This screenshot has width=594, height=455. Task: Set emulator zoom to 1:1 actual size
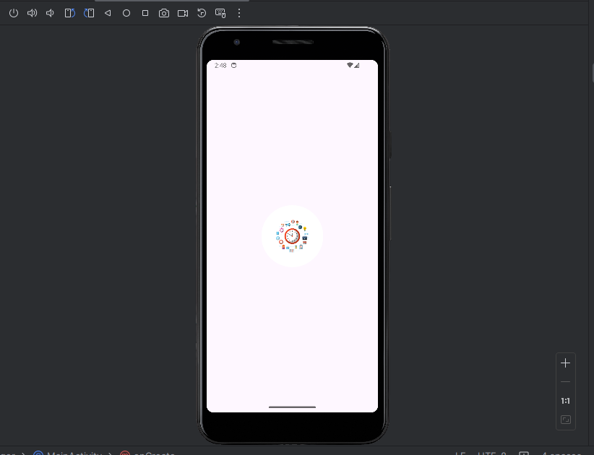point(566,401)
